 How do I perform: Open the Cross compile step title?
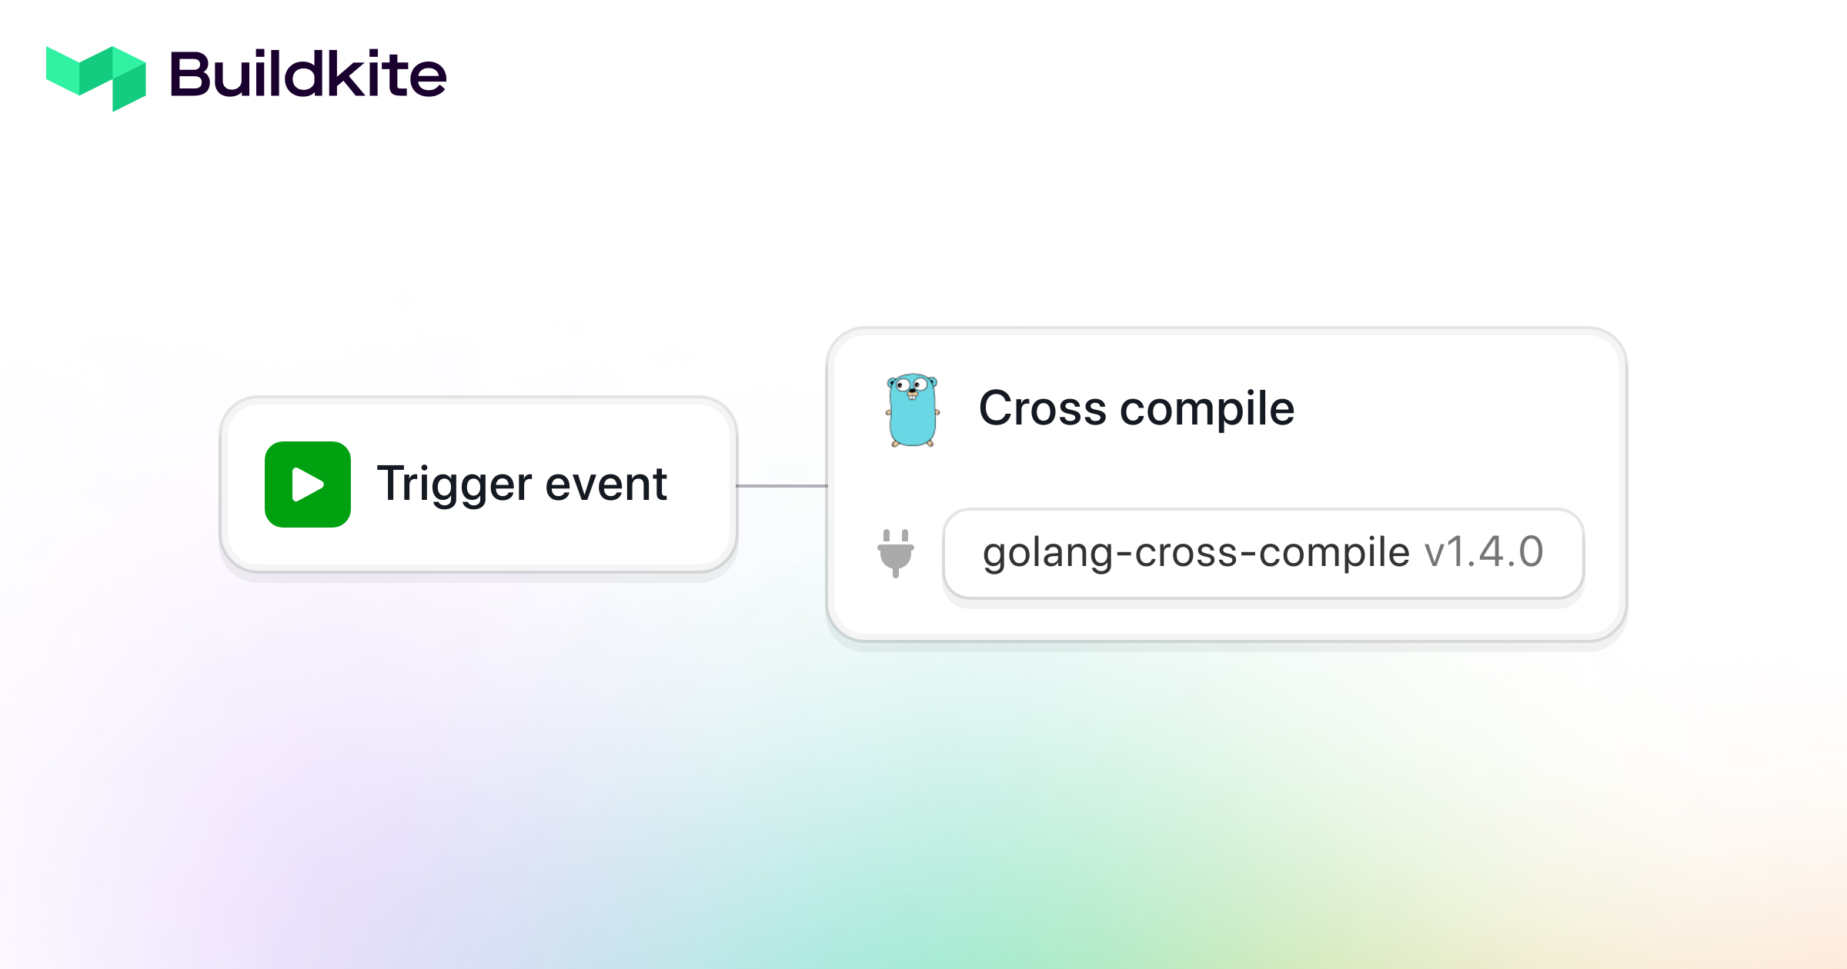(1137, 408)
